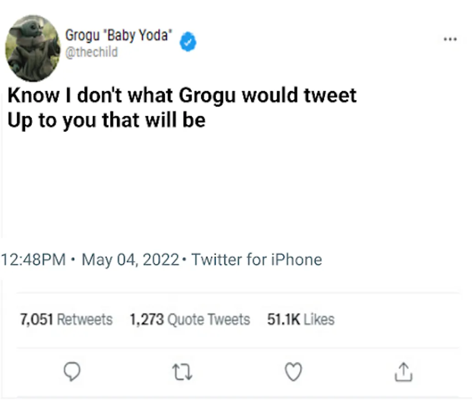Screen dimensions: 474x412
Task: View the 51.1K Likes list
Action: pos(301,319)
